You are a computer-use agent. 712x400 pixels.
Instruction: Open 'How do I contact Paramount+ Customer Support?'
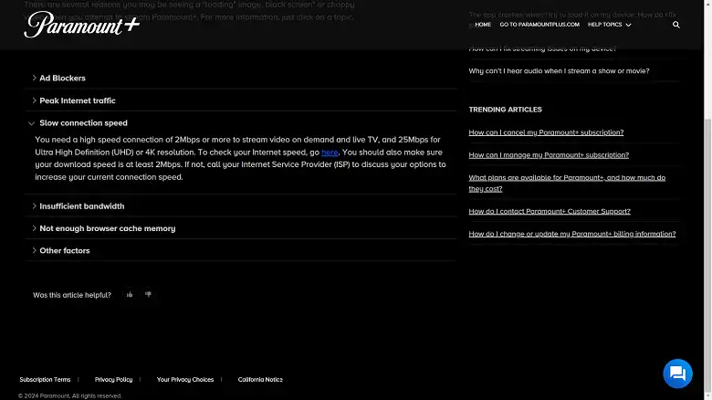coord(550,211)
